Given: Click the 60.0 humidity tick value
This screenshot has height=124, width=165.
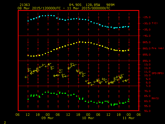Looking at the screenshot, I should [x=147, y=101].
